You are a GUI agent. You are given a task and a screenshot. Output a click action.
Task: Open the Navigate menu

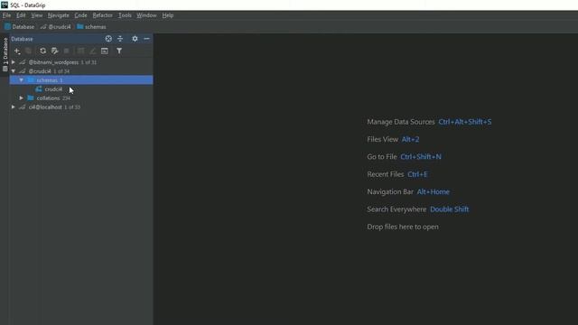tap(58, 15)
